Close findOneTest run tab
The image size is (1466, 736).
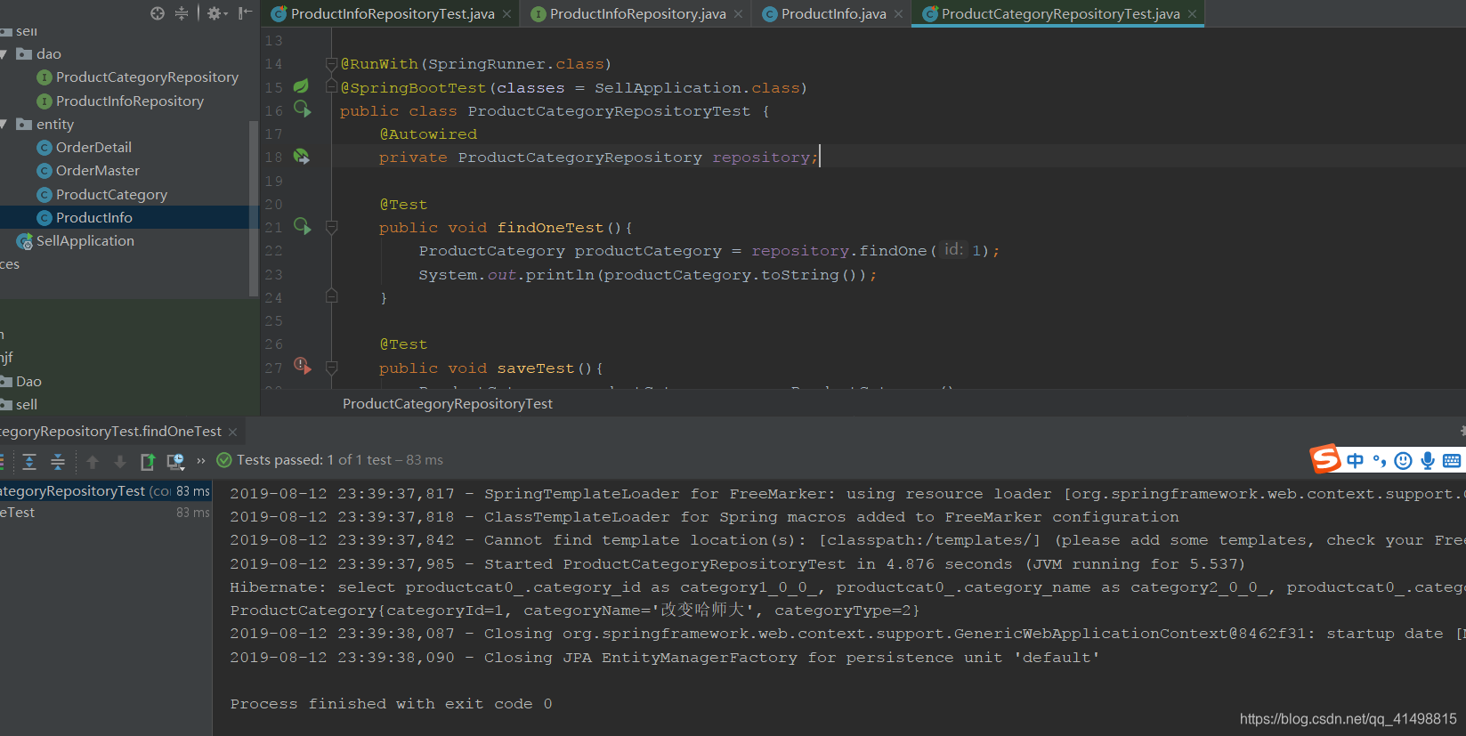click(232, 433)
